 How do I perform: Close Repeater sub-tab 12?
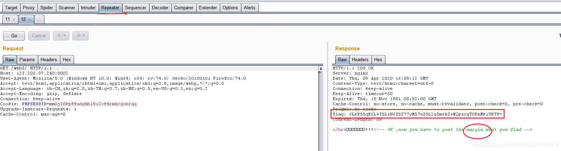[29, 20]
